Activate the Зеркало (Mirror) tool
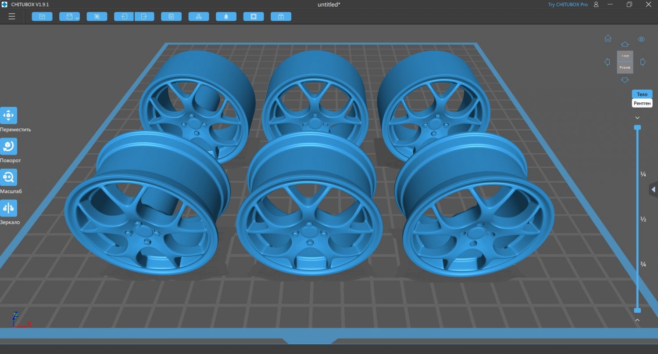The width and height of the screenshot is (658, 354). click(10, 208)
